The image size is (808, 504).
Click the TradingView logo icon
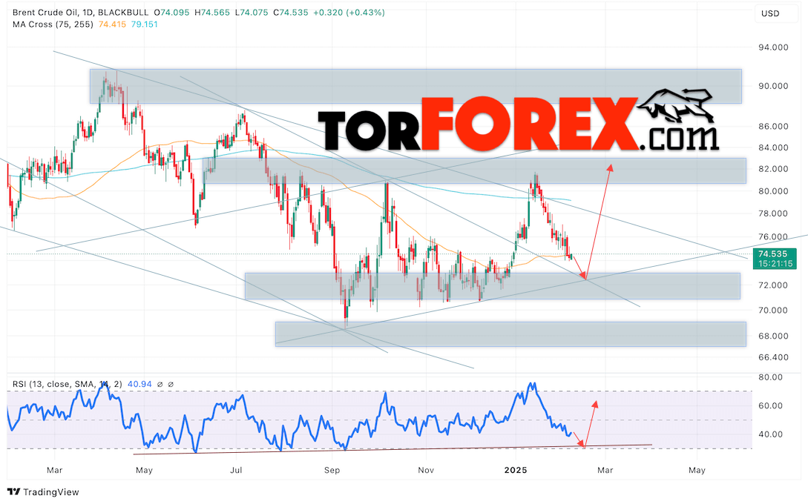(x=13, y=492)
